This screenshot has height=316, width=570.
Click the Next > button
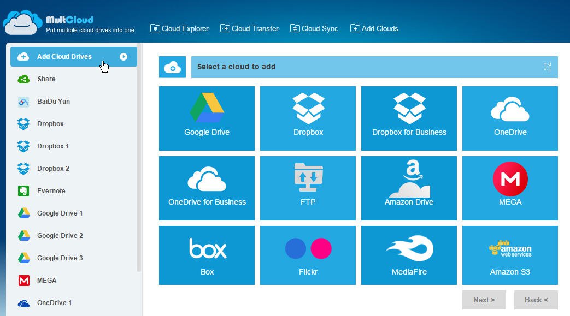point(484,300)
